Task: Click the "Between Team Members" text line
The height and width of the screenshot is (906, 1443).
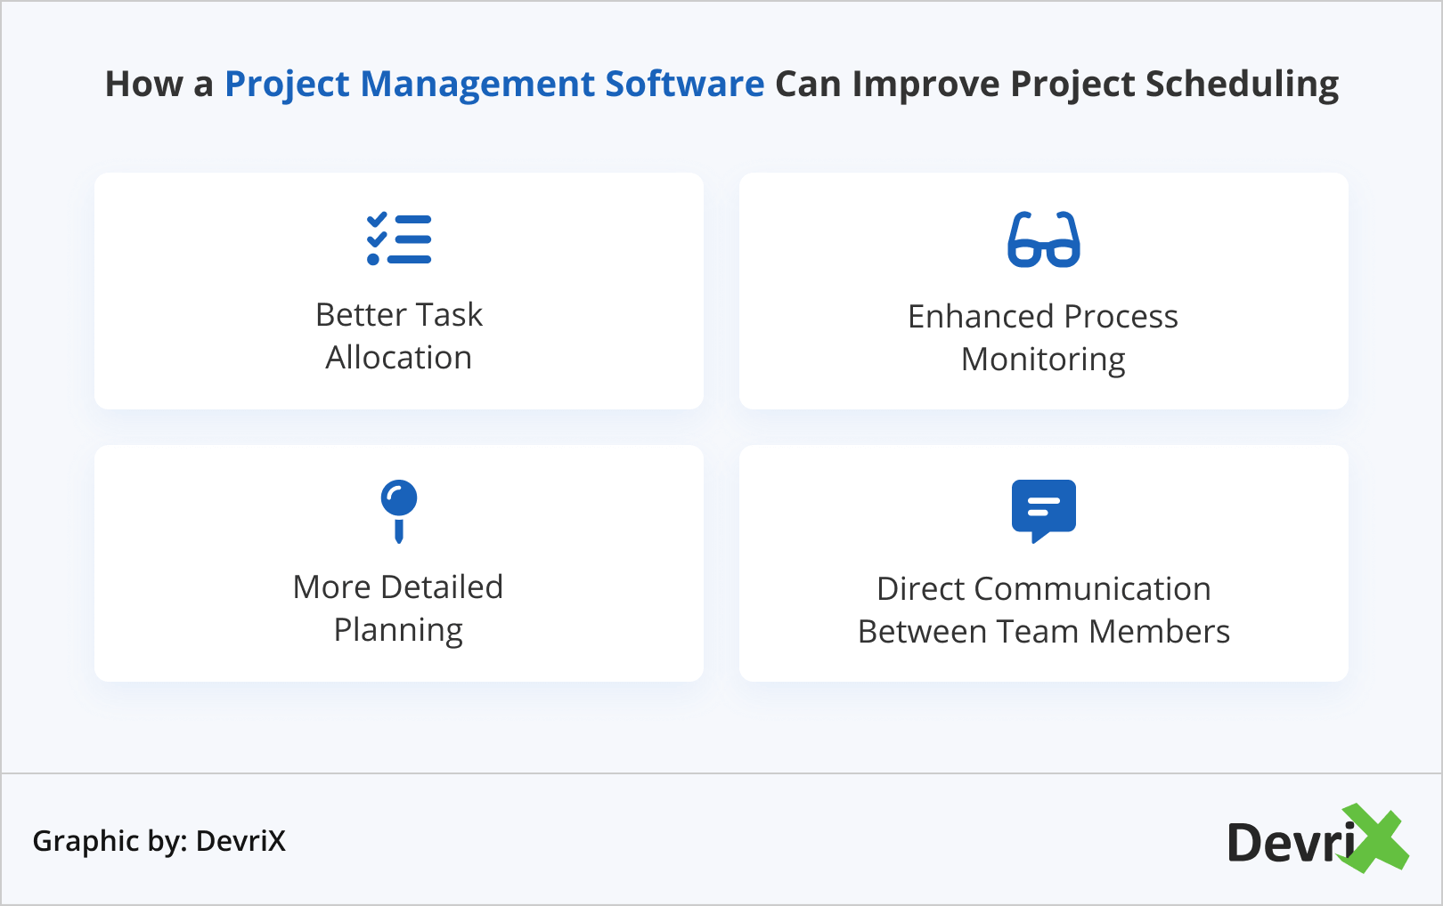Action: [1043, 632]
